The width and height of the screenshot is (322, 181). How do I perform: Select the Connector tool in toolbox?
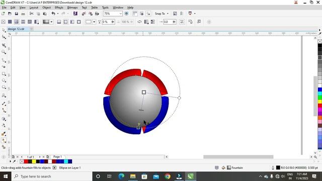click(x=4, y=111)
